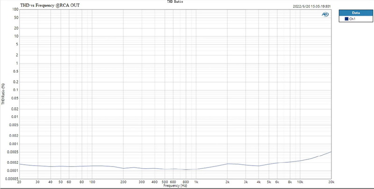Click the Ch1 blue color swatch
The height and width of the screenshot is (189, 374).
tap(346, 19)
